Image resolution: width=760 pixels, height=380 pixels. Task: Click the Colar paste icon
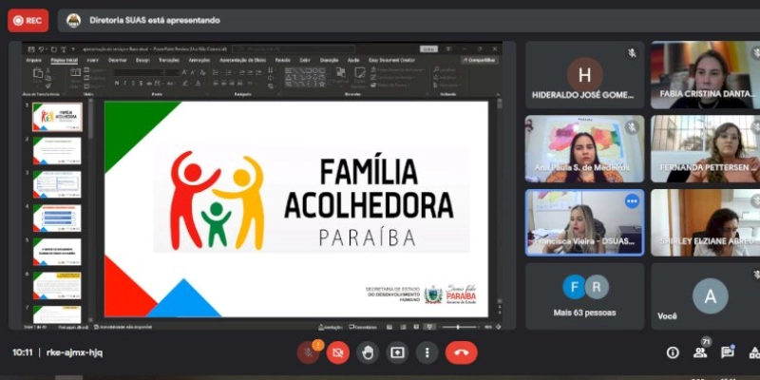click(38, 73)
